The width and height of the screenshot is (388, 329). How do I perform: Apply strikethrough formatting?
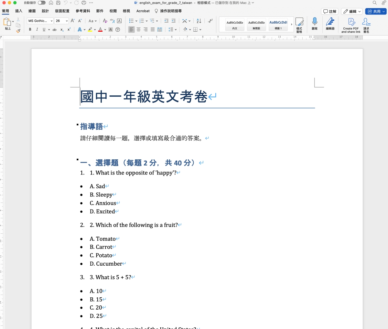pos(54,29)
